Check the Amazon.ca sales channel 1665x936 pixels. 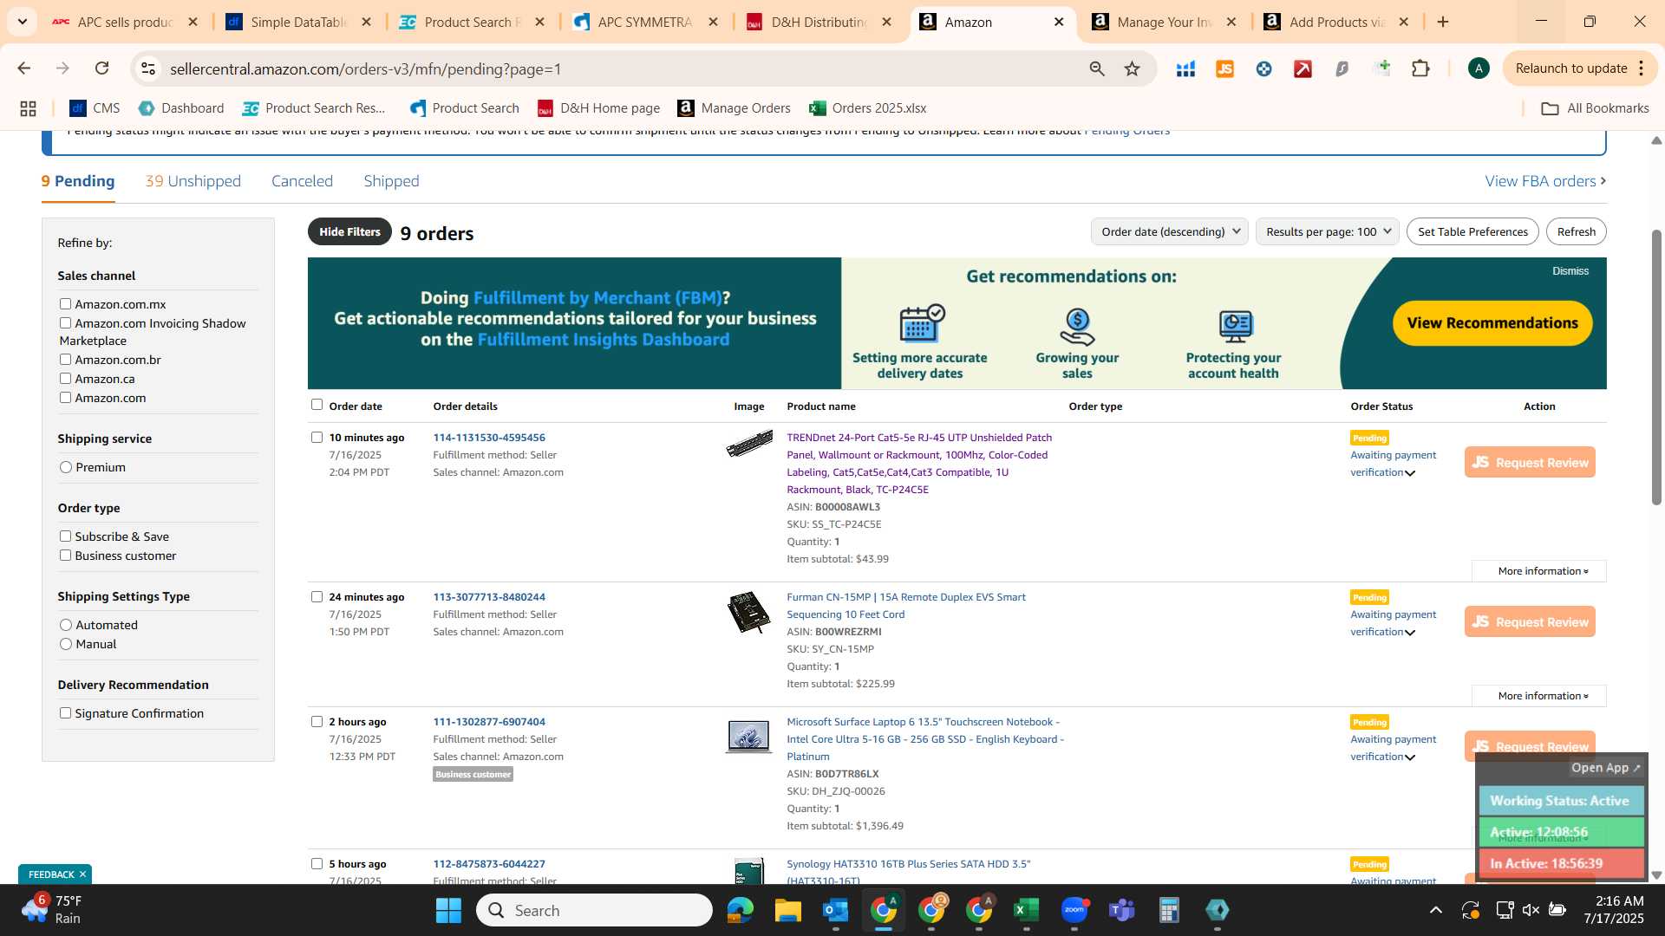click(x=65, y=378)
